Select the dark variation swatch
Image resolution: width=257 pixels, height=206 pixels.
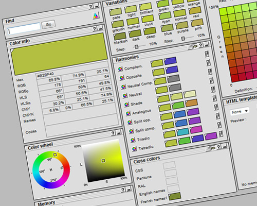(x=135, y=33)
